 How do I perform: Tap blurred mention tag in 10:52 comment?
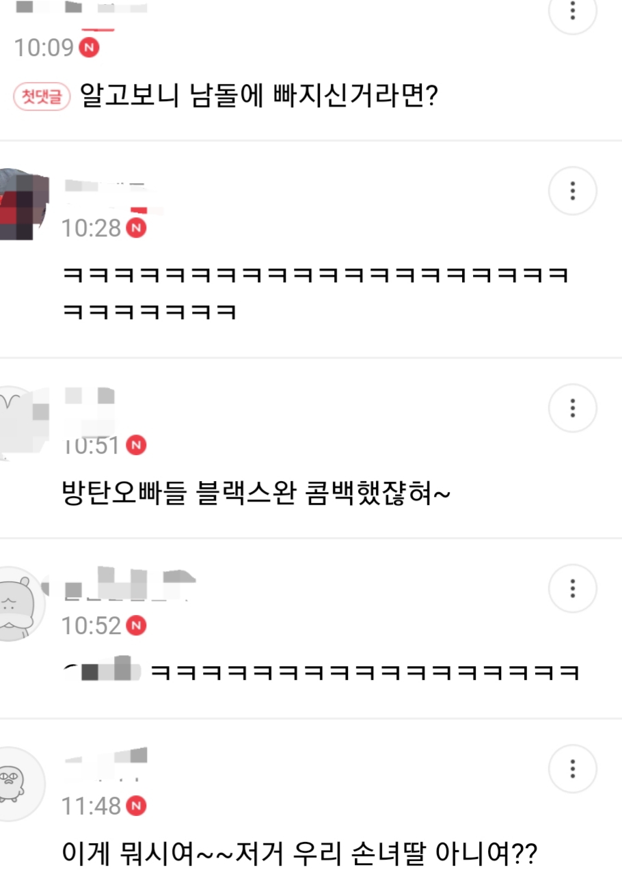pyautogui.click(x=101, y=669)
